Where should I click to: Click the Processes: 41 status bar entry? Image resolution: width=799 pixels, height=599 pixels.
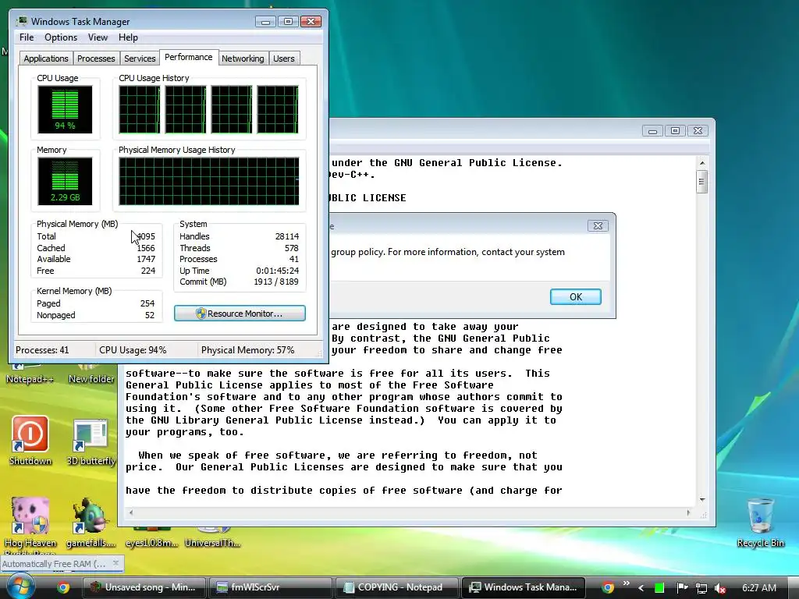pyautogui.click(x=42, y=350)
